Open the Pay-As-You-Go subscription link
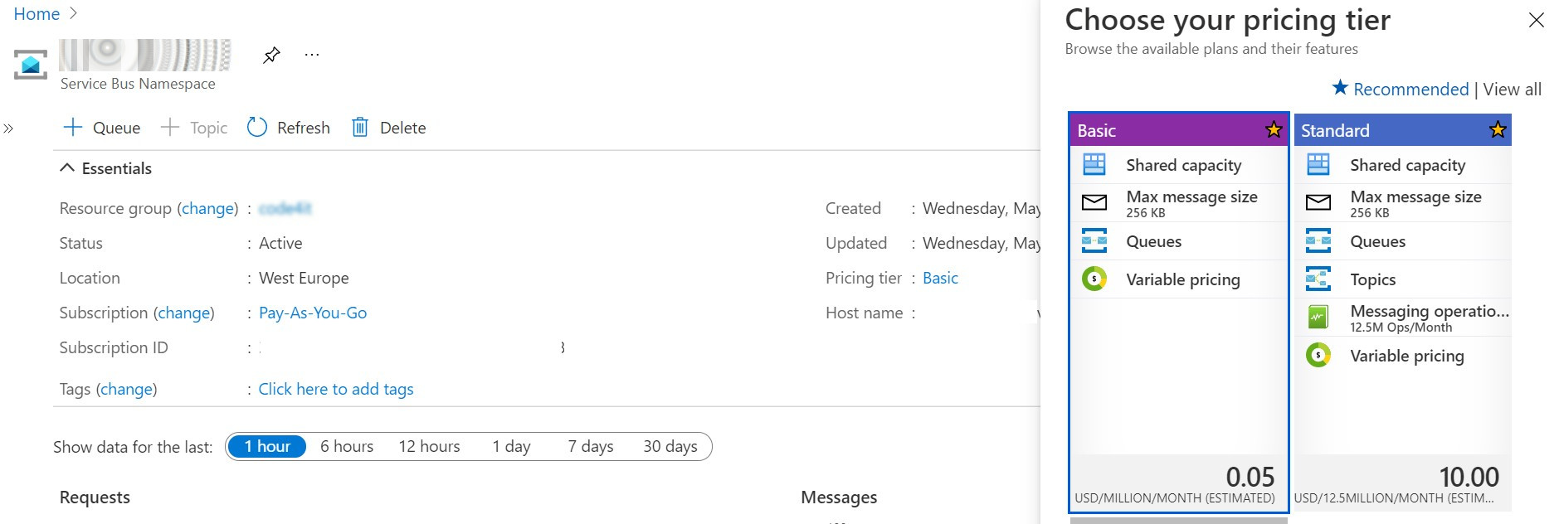The image size is (1559, 524). 313,313
